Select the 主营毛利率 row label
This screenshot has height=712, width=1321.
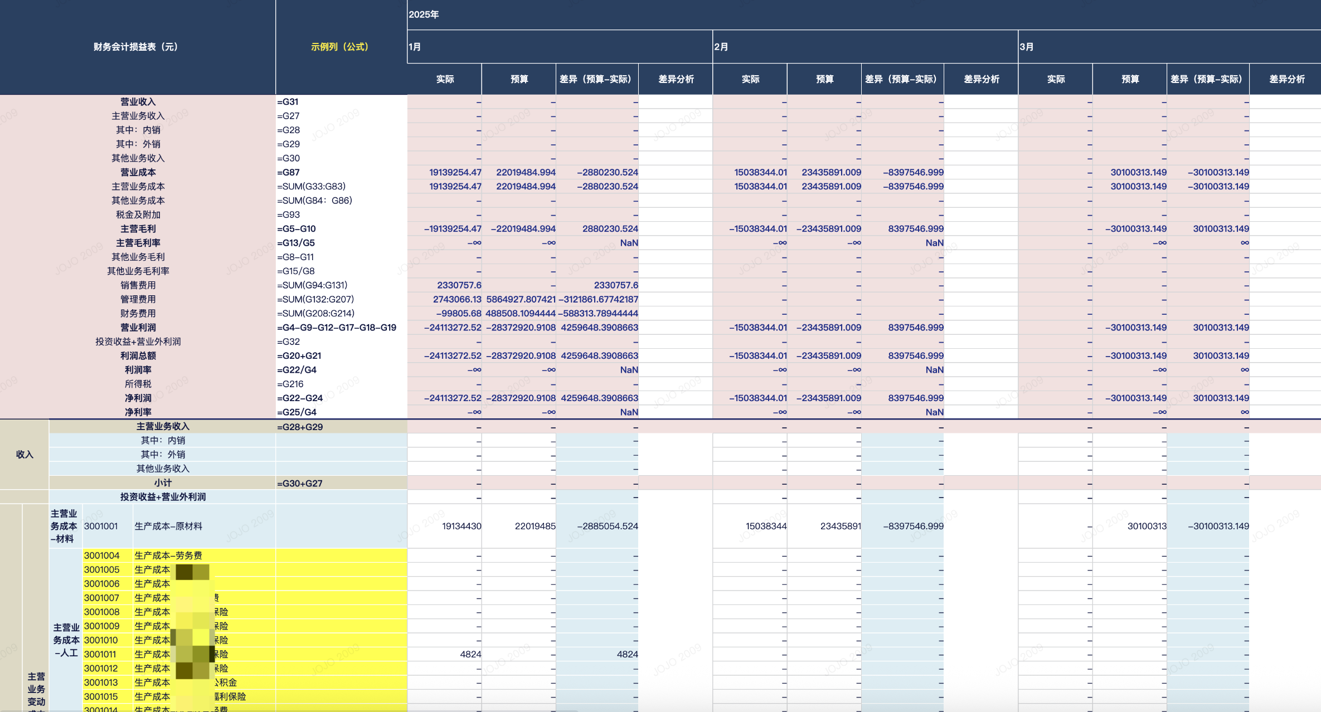(x=138, y=243)
